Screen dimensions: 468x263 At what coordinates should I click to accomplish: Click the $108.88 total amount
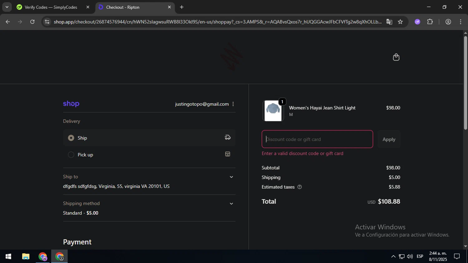click(389, 202)
